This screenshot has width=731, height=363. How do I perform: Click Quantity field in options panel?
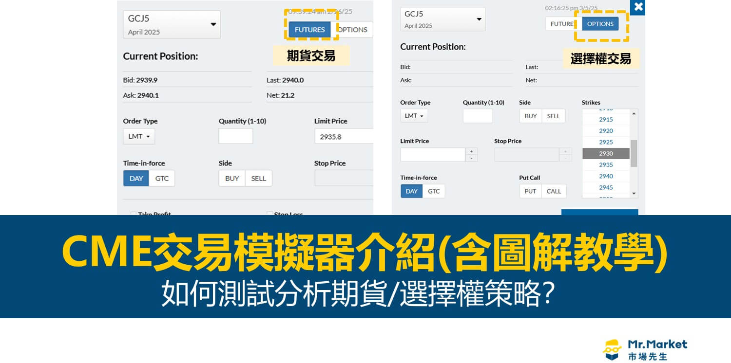click(478, 116)
